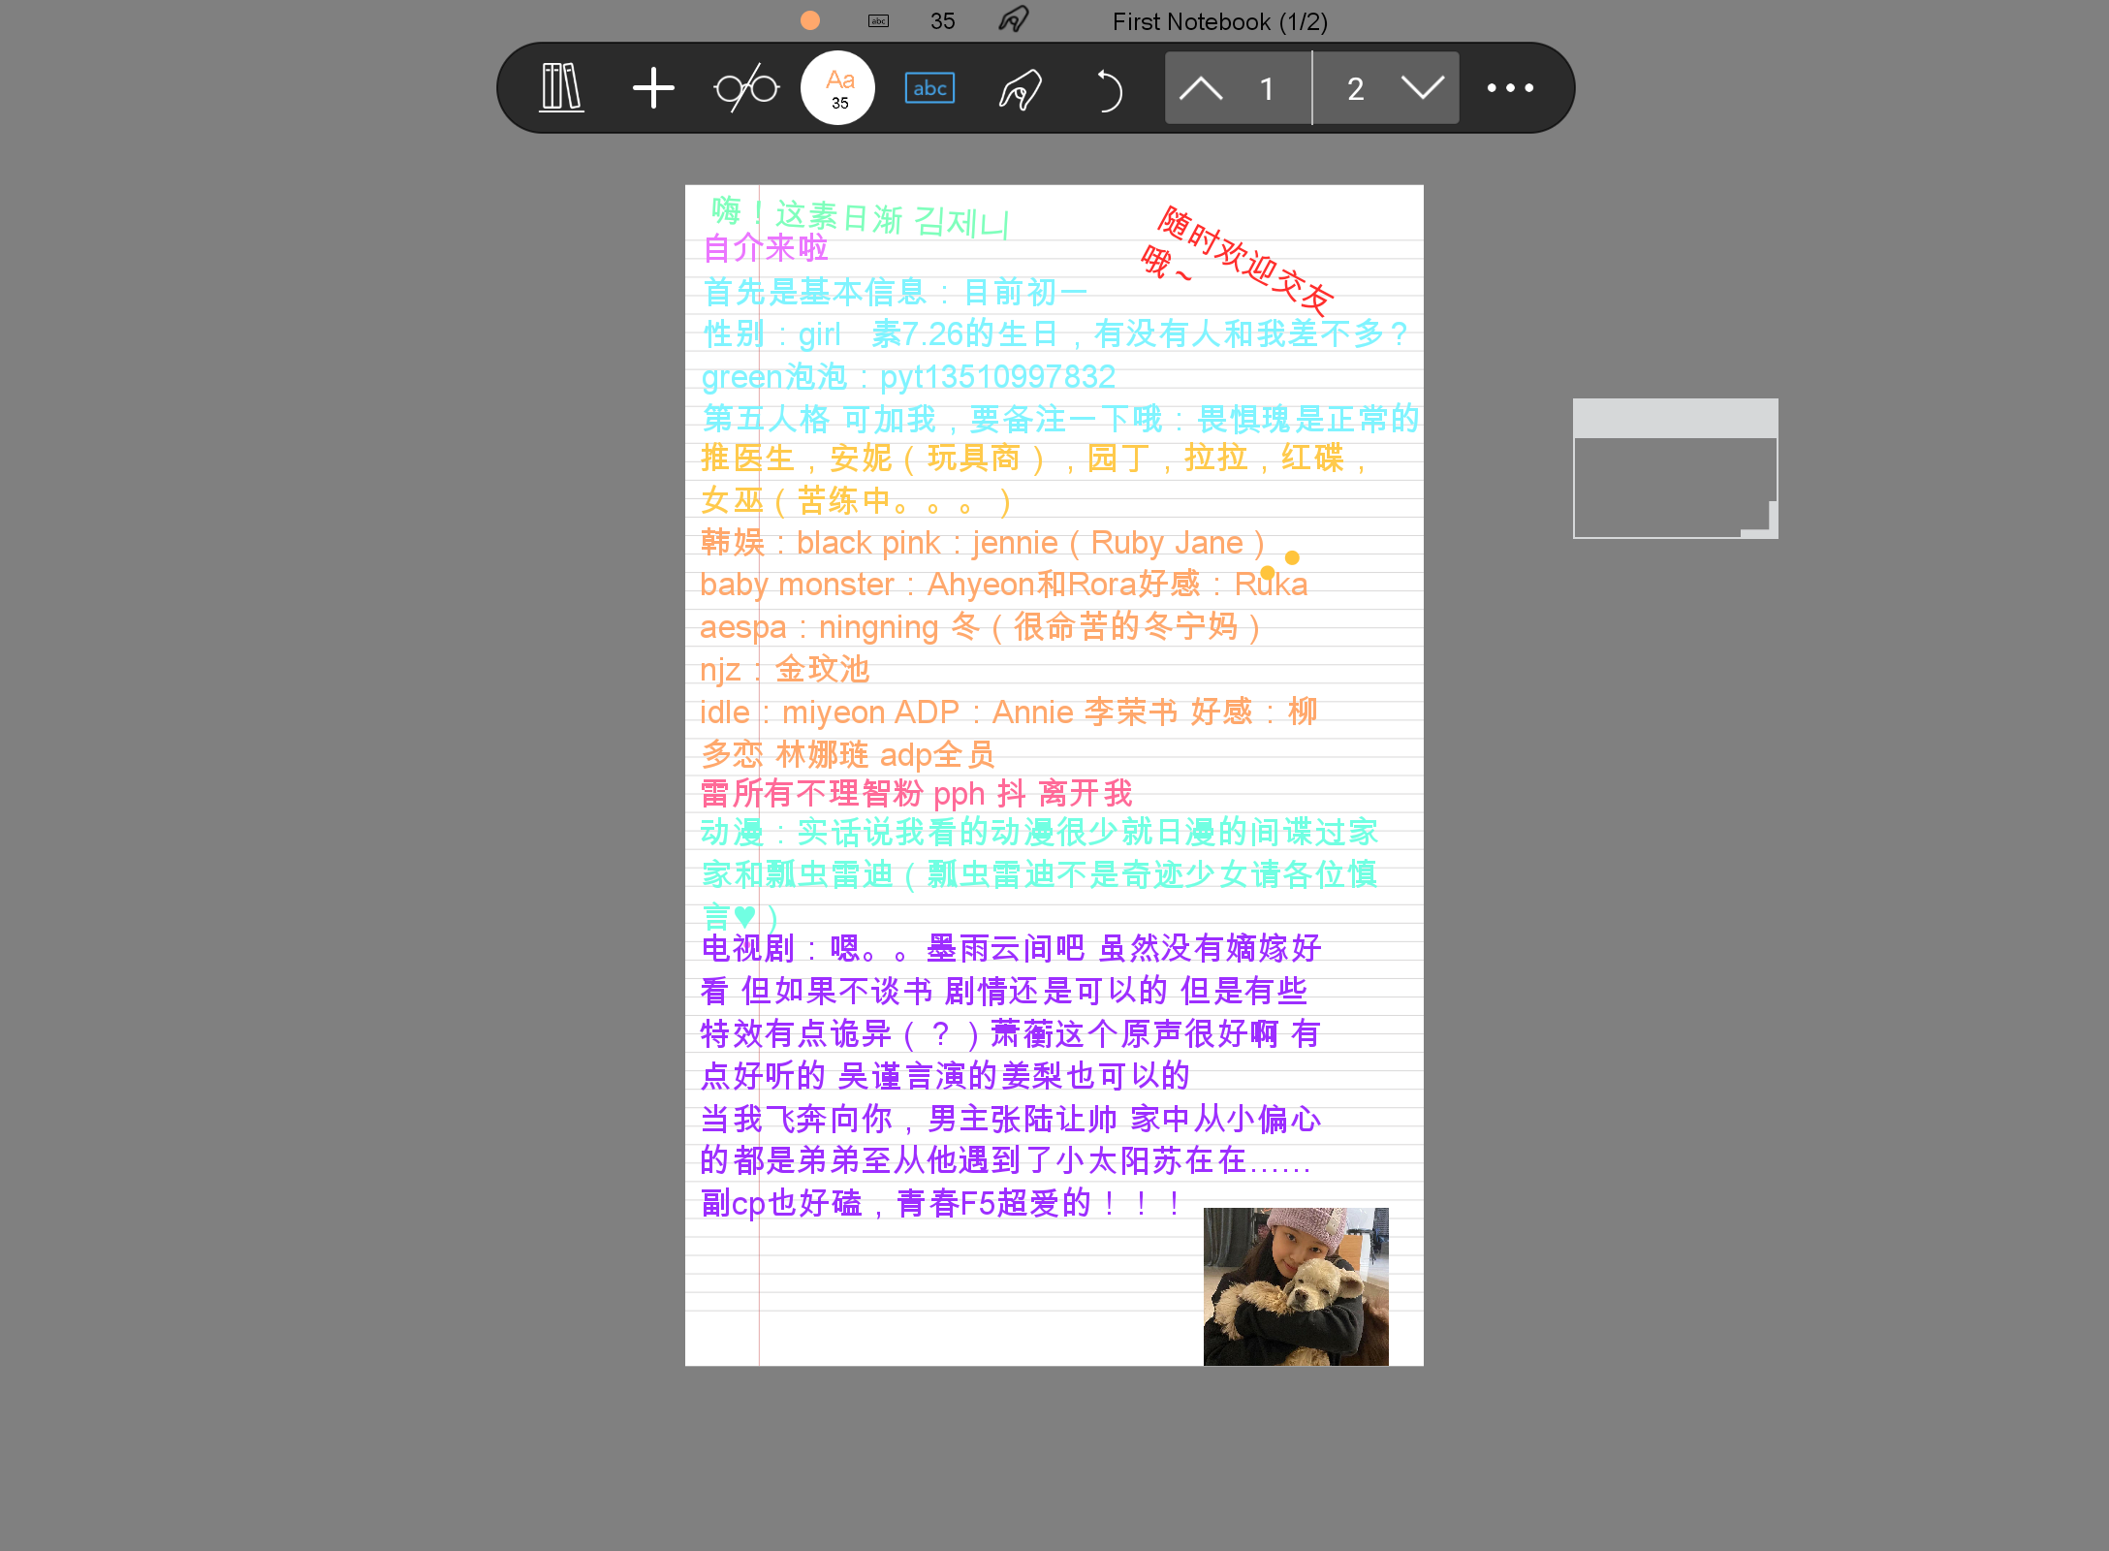Open the notebook library bookshelf icon
This screenshot has height=1551, width=2109.
coord(561,88)
